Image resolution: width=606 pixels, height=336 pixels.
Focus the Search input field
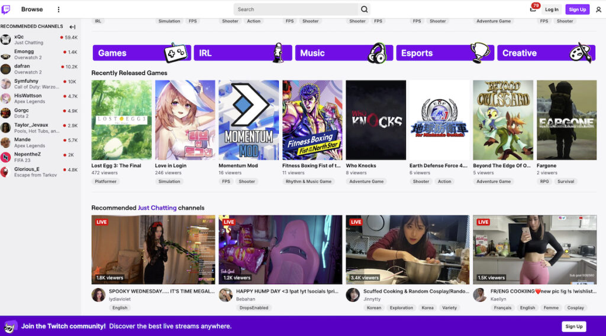click(x=296, y=9)
